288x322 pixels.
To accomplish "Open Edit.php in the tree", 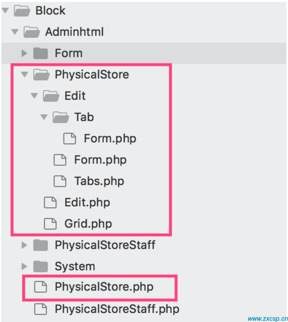I will tap(87, 203).
